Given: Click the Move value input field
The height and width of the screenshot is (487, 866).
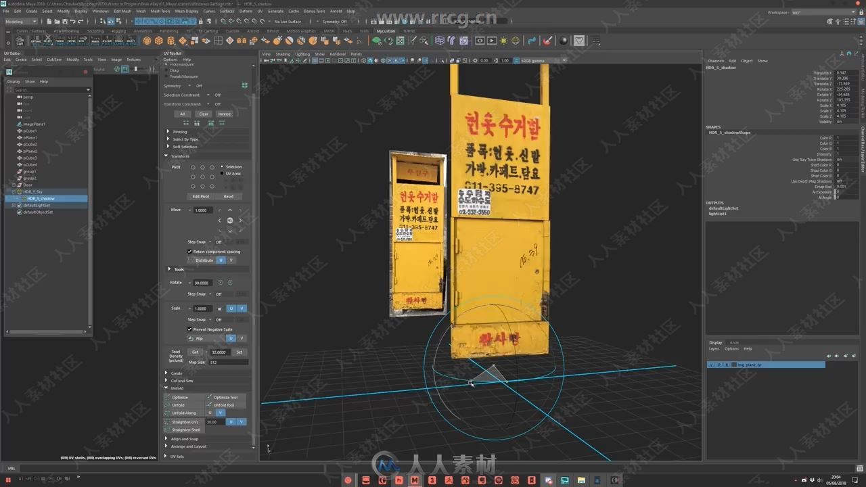Looking at the screenshot, I should (x=203, y=210).
